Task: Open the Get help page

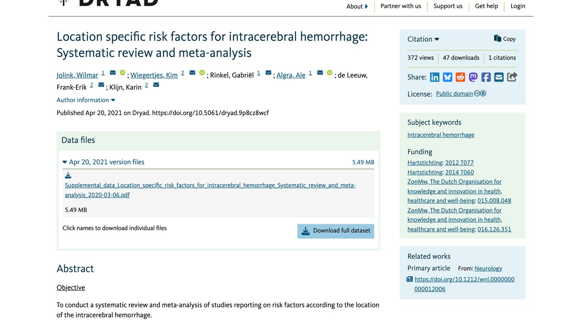Action: point(487,6)
